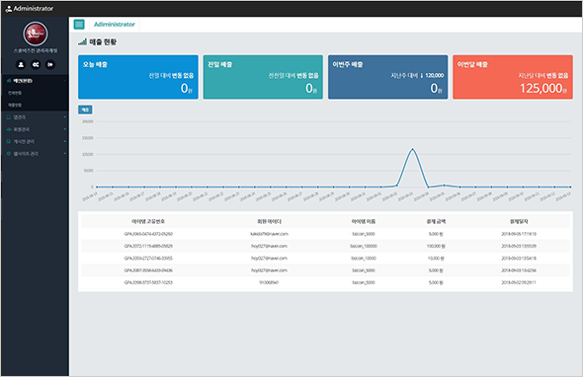Click the 결제일자 column header

(x=519, y=221)
